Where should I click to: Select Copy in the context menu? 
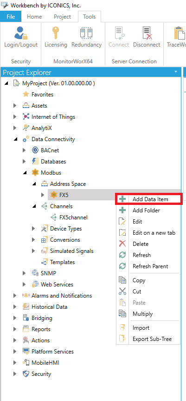pos(148,280)
